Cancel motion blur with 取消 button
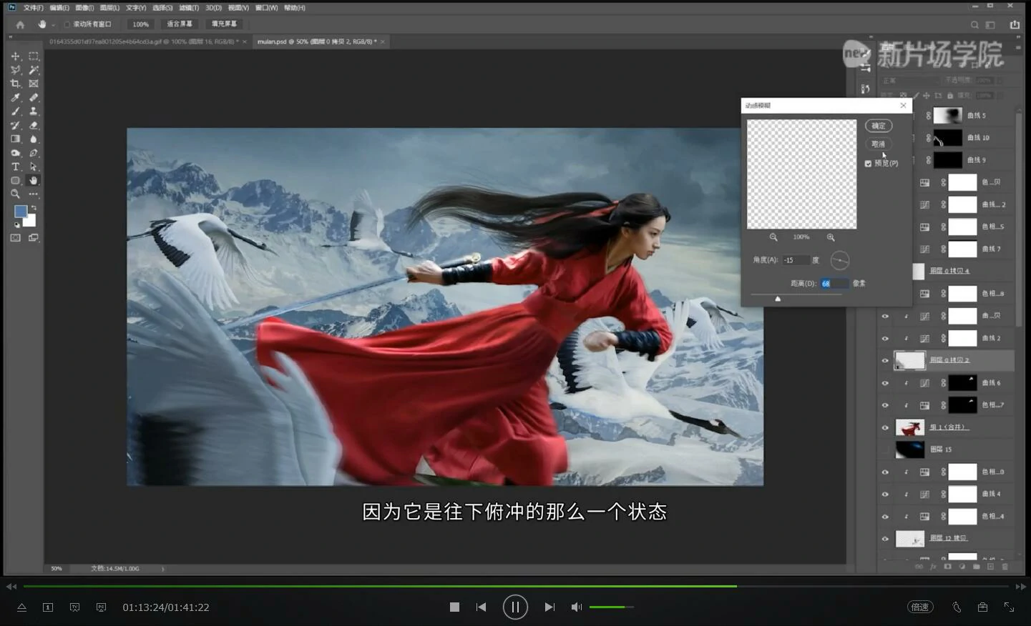The width and height of the screenshot is (1031, 626). click(x=879, y=144)
